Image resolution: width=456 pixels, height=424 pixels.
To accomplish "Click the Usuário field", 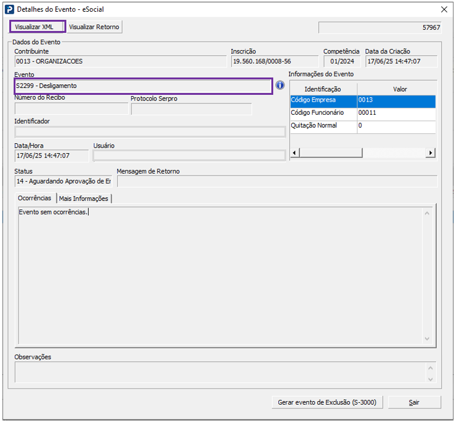I will click(190, 156).
